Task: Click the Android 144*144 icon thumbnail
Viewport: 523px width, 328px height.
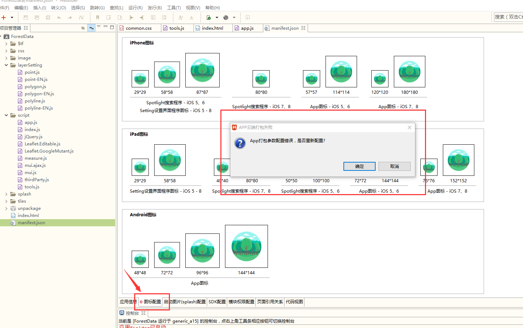Action: (x=246, y=246)
